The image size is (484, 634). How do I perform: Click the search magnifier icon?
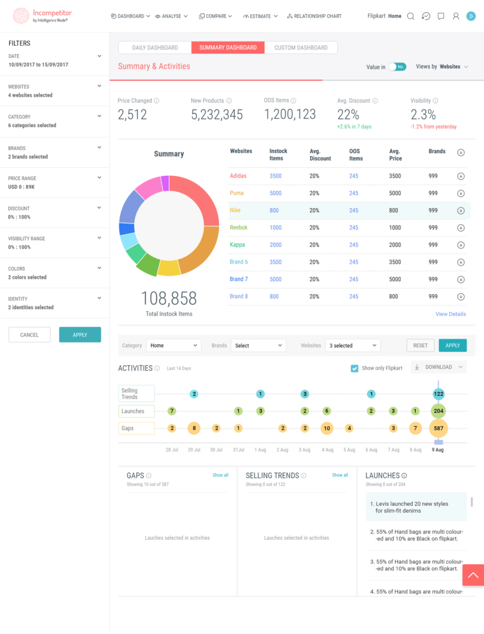click(411, 16)
